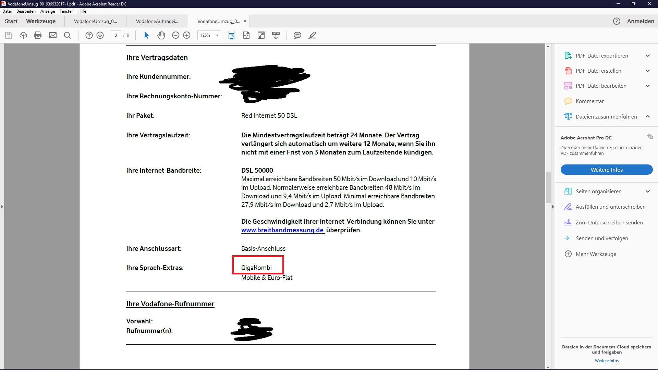
Task: Click the Weitere Infos blue button
Action: (x=606, y=170)
